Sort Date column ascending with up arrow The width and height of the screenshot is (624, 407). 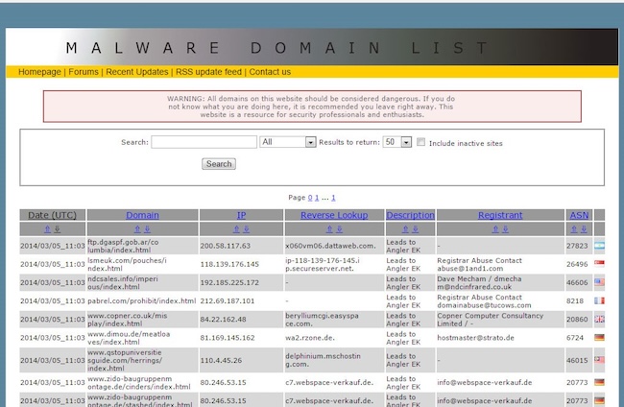point(47,229)
